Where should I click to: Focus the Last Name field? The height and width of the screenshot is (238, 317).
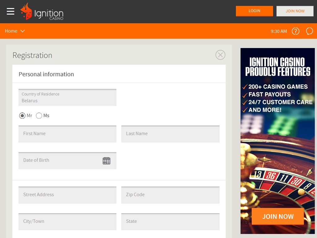pos(170,134)
